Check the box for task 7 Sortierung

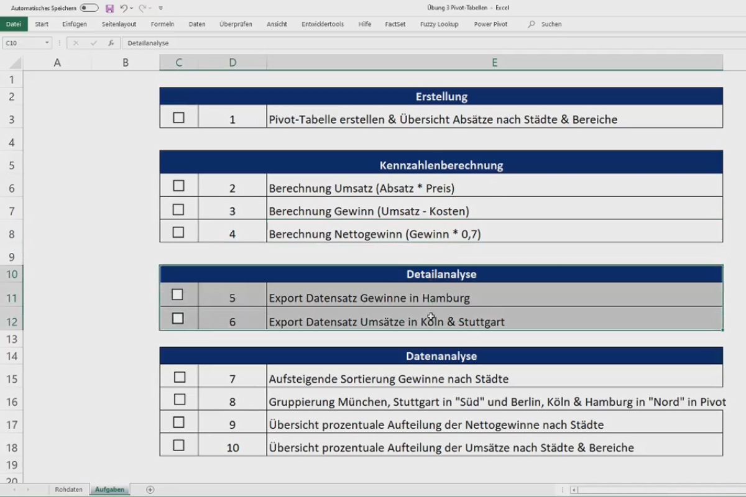[x=180, y=377]
